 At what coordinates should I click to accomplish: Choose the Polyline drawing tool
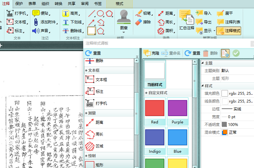[x=101, y=22]
